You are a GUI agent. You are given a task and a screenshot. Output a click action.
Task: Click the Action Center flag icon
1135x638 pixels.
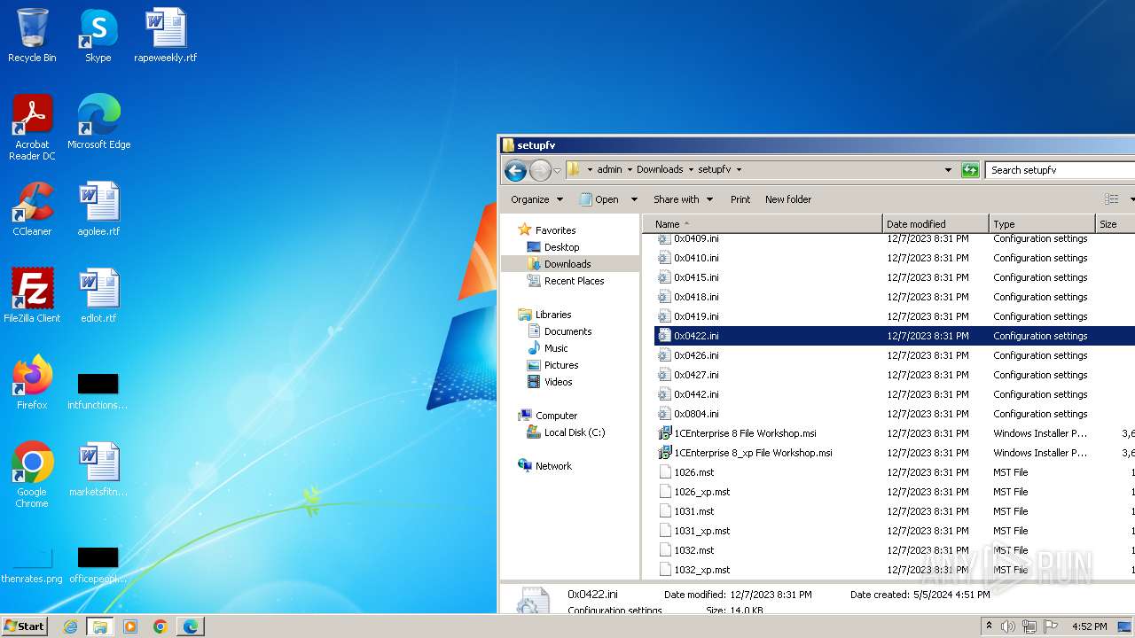pyautogui.click(x=1051, y=626)
